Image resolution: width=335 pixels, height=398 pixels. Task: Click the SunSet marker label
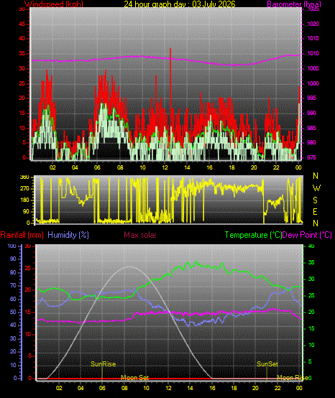(x=267, y=364)
